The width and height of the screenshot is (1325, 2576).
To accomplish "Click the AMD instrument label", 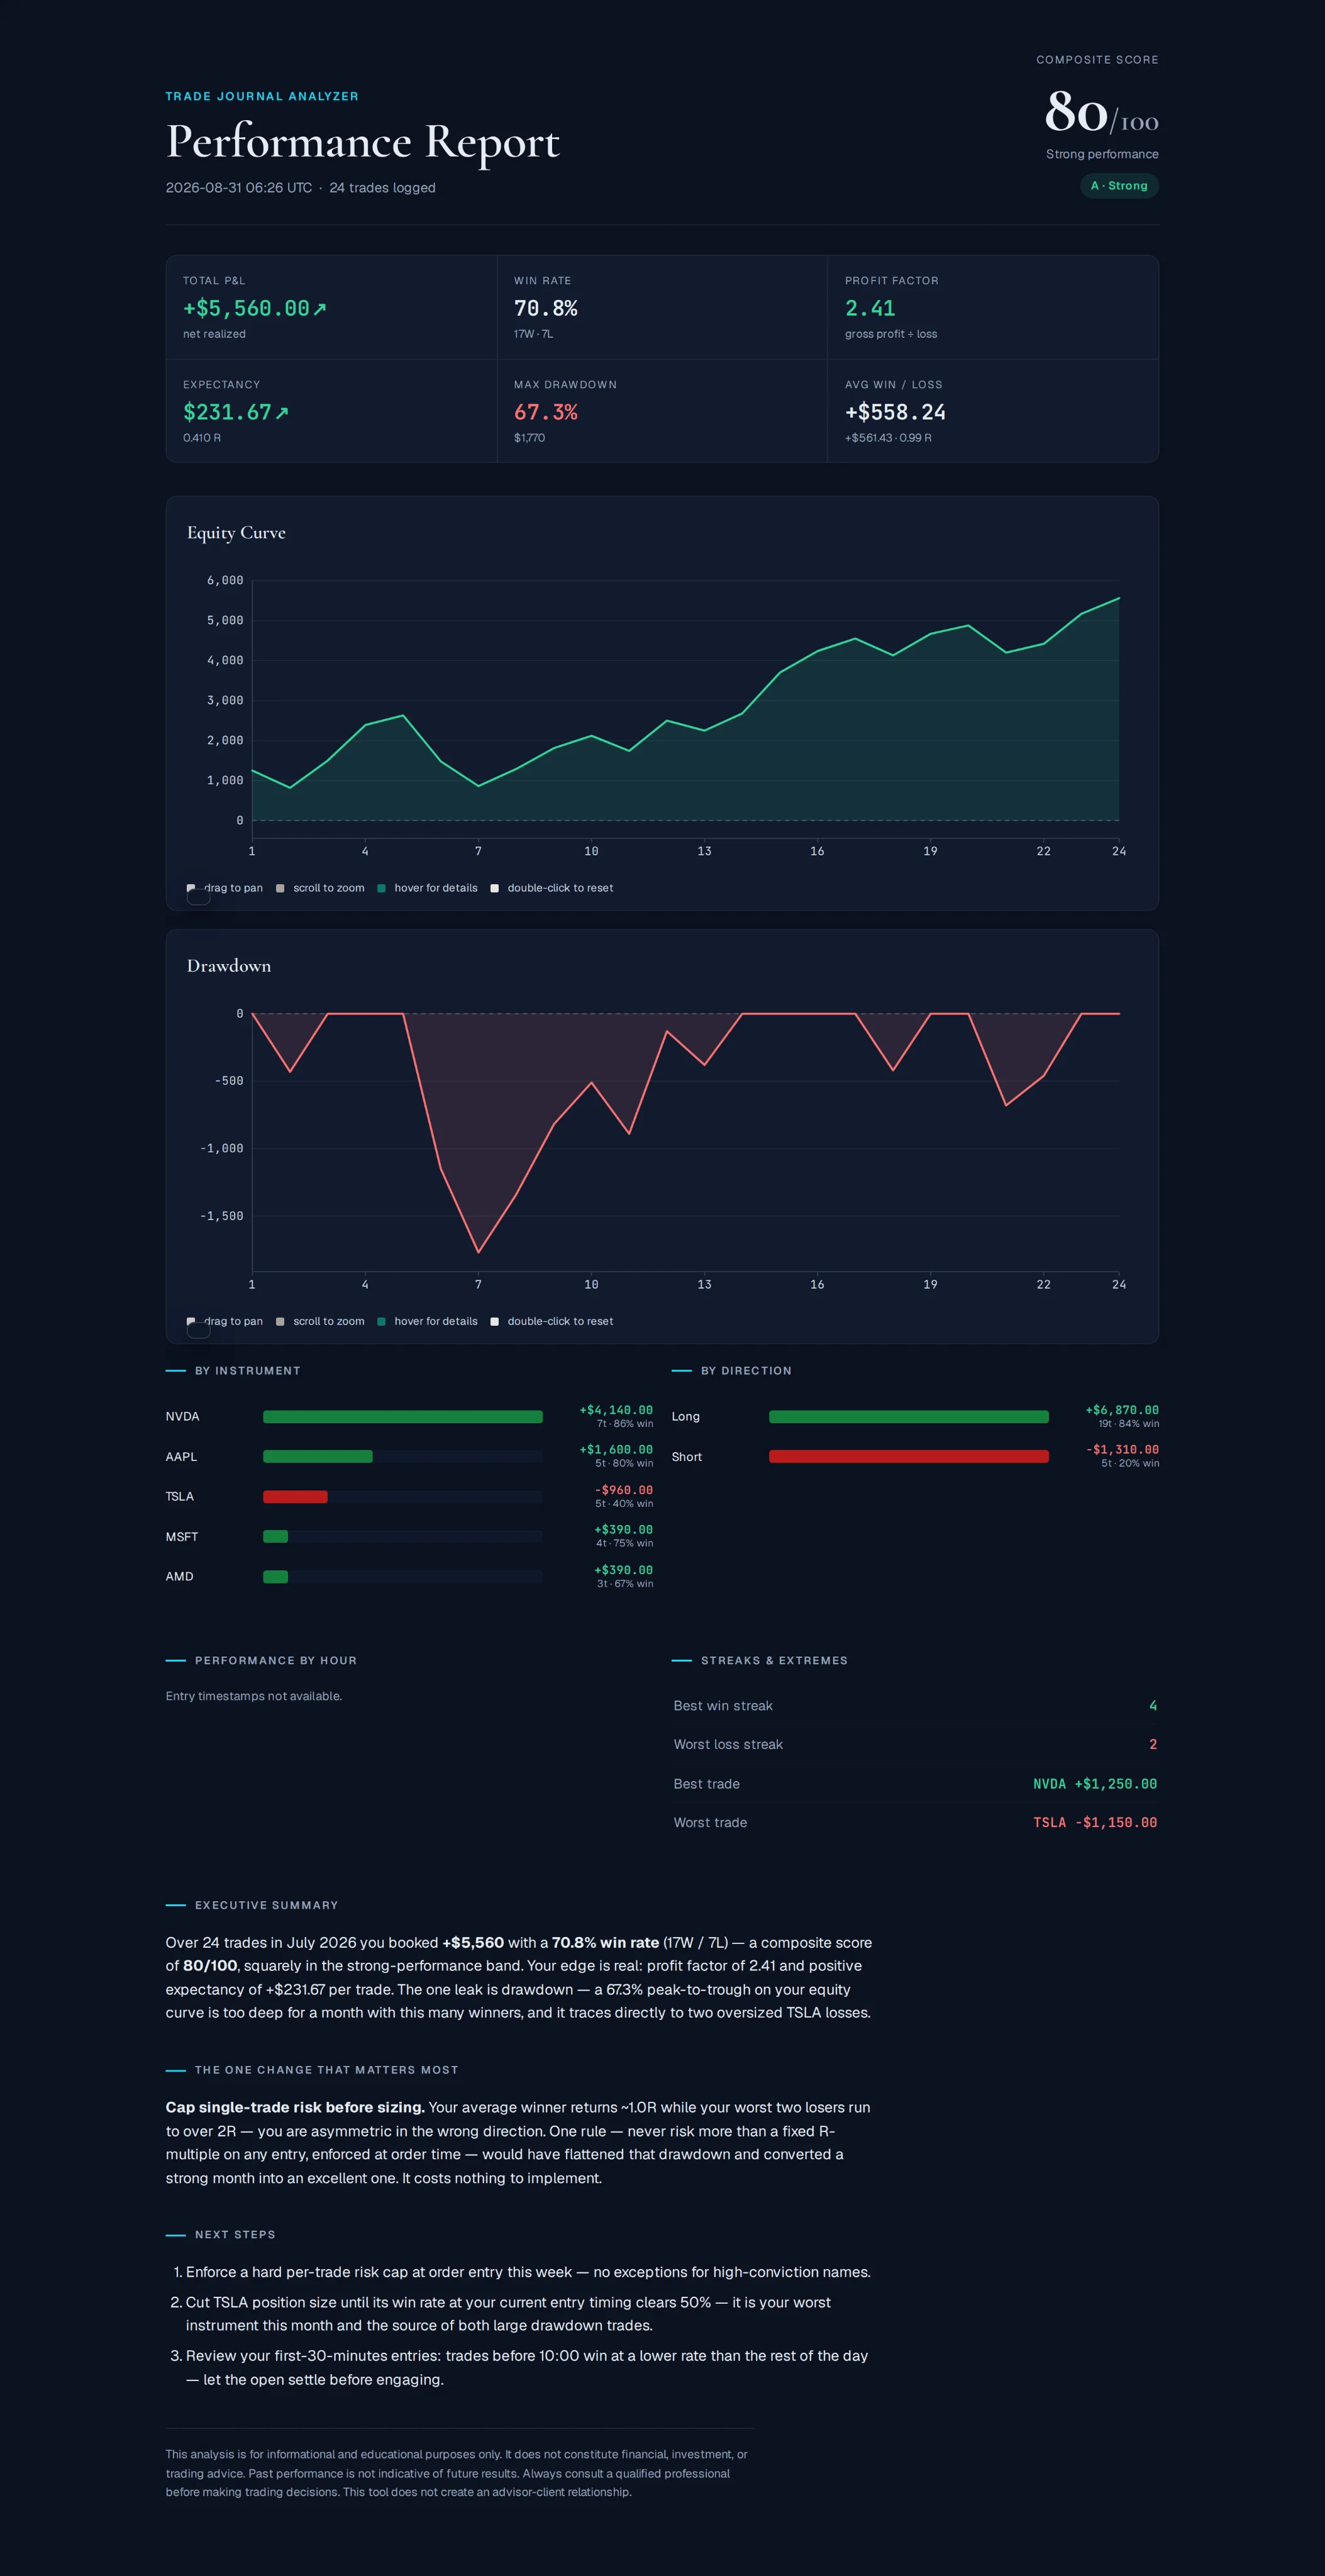I will pyautogui.click(x=180, y=1576).
